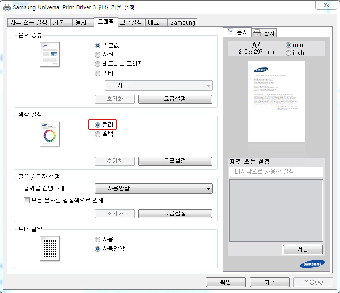The image size is (340, 293).
Task: Show the 장치 preview tab with printer icon
Action: coord(264,33)
